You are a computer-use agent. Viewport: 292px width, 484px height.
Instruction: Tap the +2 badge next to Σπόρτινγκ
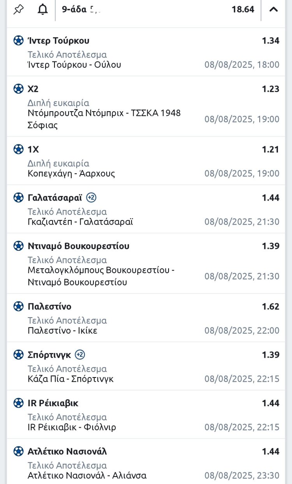point(80,355)
